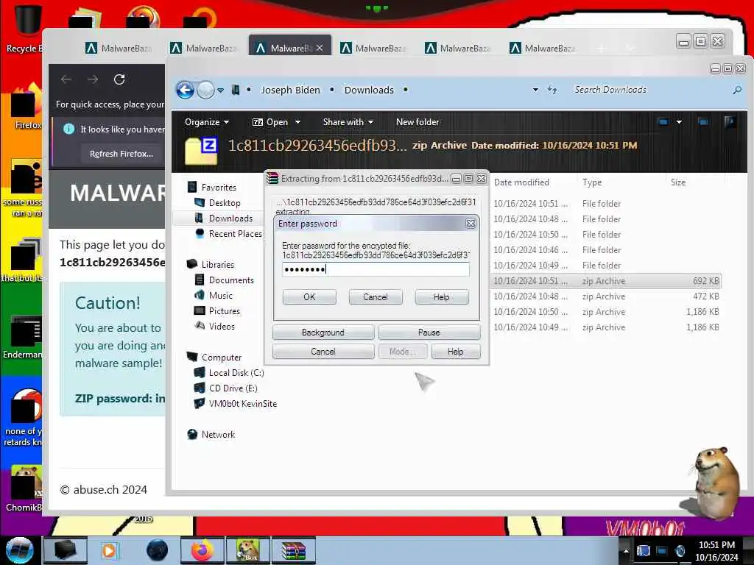The width and height of the screenshot is (754, 565).
Task: Expand the Open button dropdown arrow
Action: pos(297,122)
